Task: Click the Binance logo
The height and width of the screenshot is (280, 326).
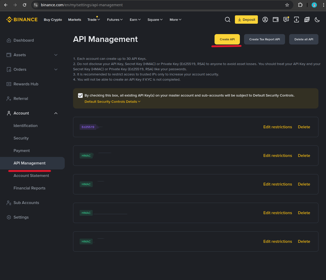Action: tap(22, 20)
